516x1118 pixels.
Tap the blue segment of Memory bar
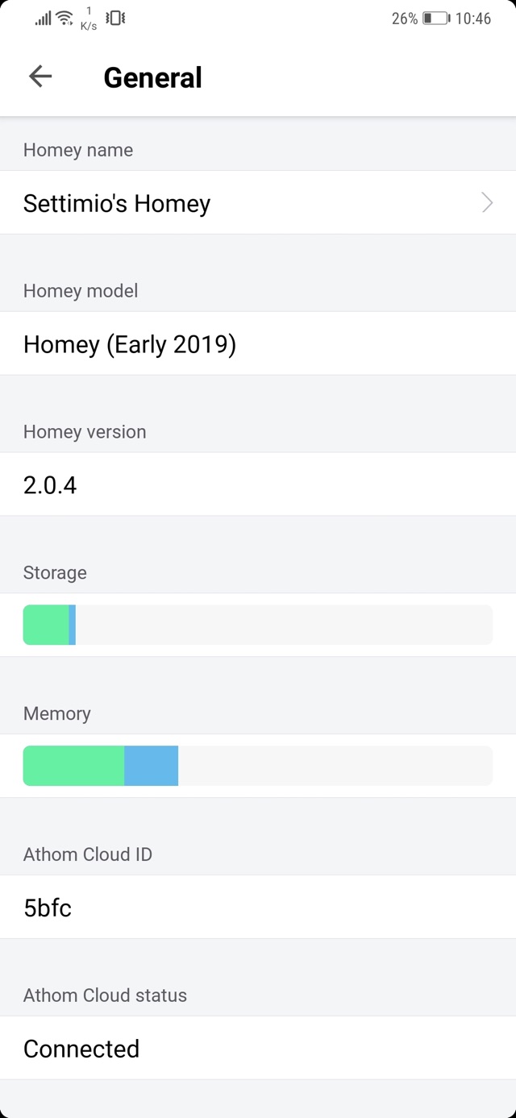coord(151,766)
